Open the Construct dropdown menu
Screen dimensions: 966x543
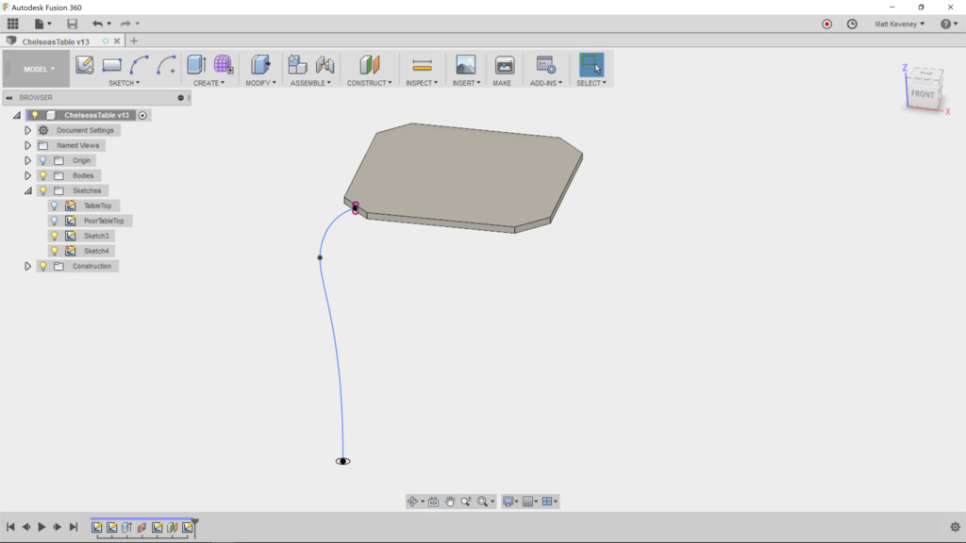pyautogui.click(x=369, y=81)
